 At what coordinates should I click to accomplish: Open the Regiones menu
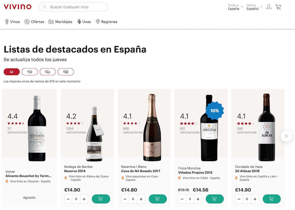pos(107,22)
